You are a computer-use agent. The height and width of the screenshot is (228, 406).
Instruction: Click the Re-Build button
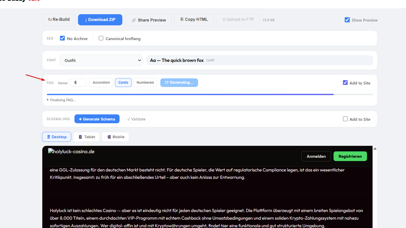pyautogui.click(x=59, y=20)
